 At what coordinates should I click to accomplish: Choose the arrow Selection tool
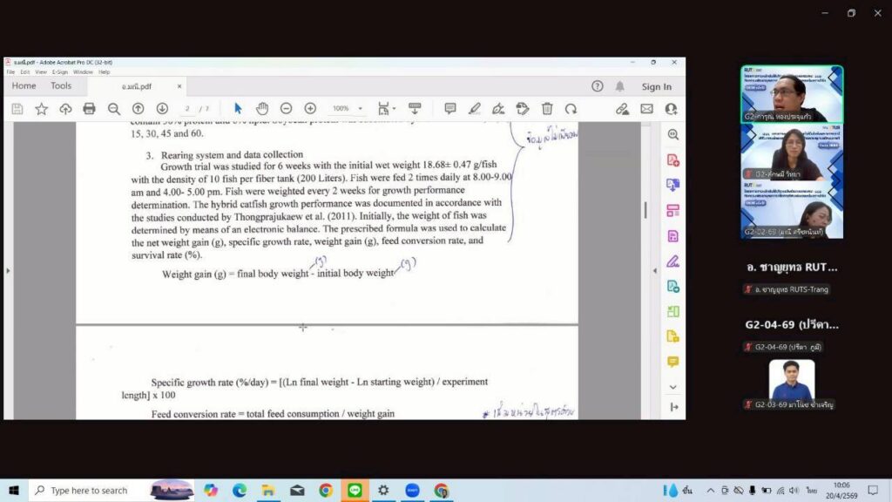click(x=238, y=109)
